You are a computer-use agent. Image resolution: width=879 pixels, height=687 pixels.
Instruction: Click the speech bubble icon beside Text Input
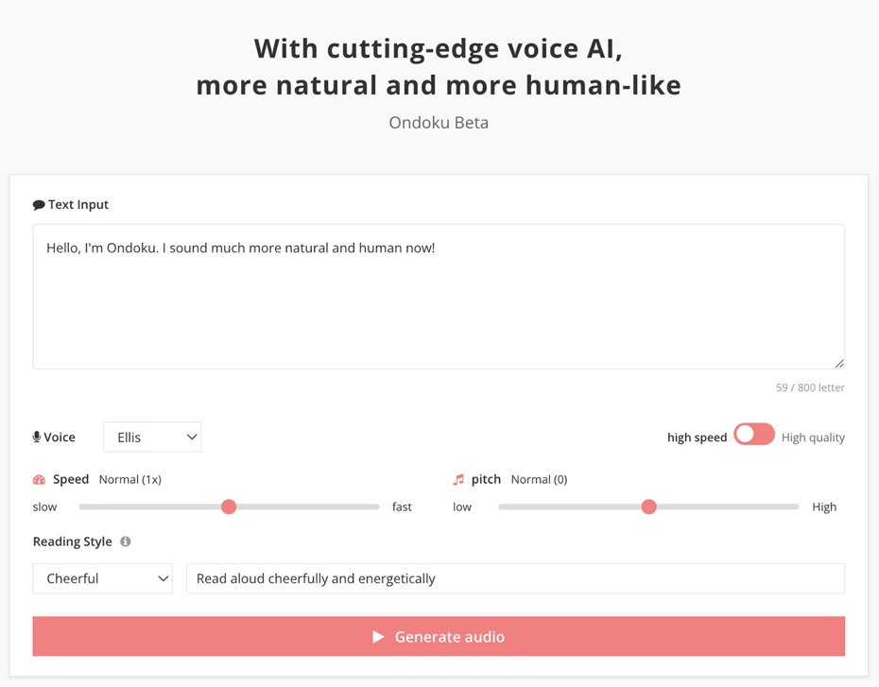39,205
